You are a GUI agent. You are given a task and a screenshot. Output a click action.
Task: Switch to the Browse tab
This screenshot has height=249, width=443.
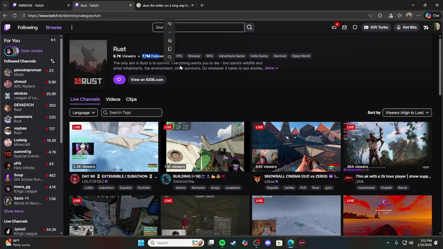point(54,27)
